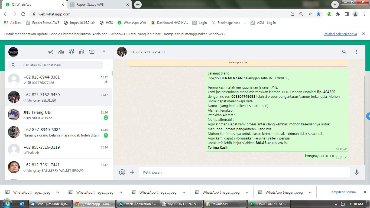Open Chrome three-dot menu
Viewport: 370px width, 208px height.
click(364, 14)
